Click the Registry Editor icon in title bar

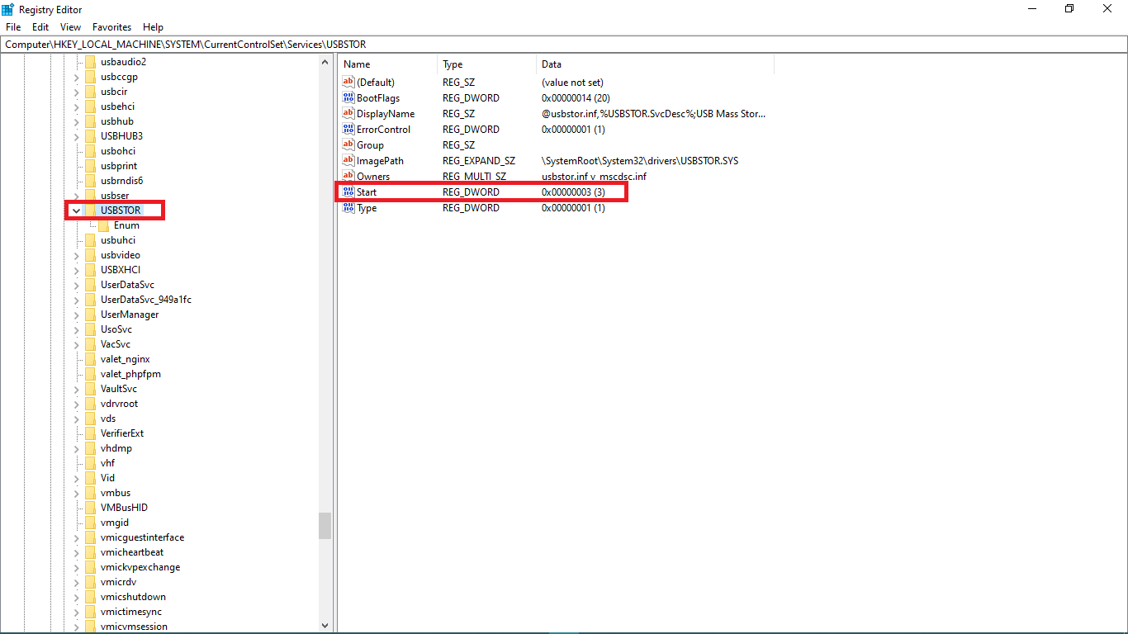click(x=8, y=8)
